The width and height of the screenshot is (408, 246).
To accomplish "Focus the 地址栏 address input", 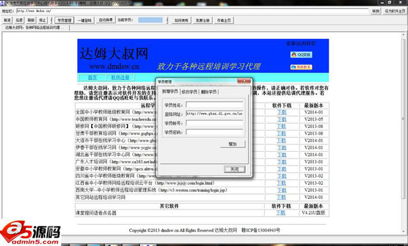I will coord(192,11).
